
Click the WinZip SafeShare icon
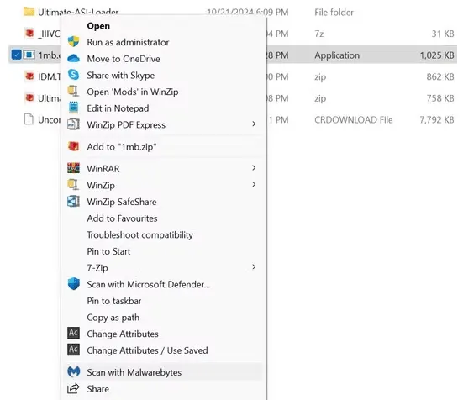point(73,202)
